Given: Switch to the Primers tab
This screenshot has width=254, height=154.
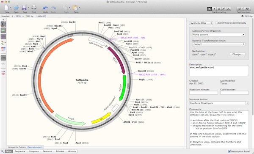Looking at the screenshot, I should click(x=60, y=151).
